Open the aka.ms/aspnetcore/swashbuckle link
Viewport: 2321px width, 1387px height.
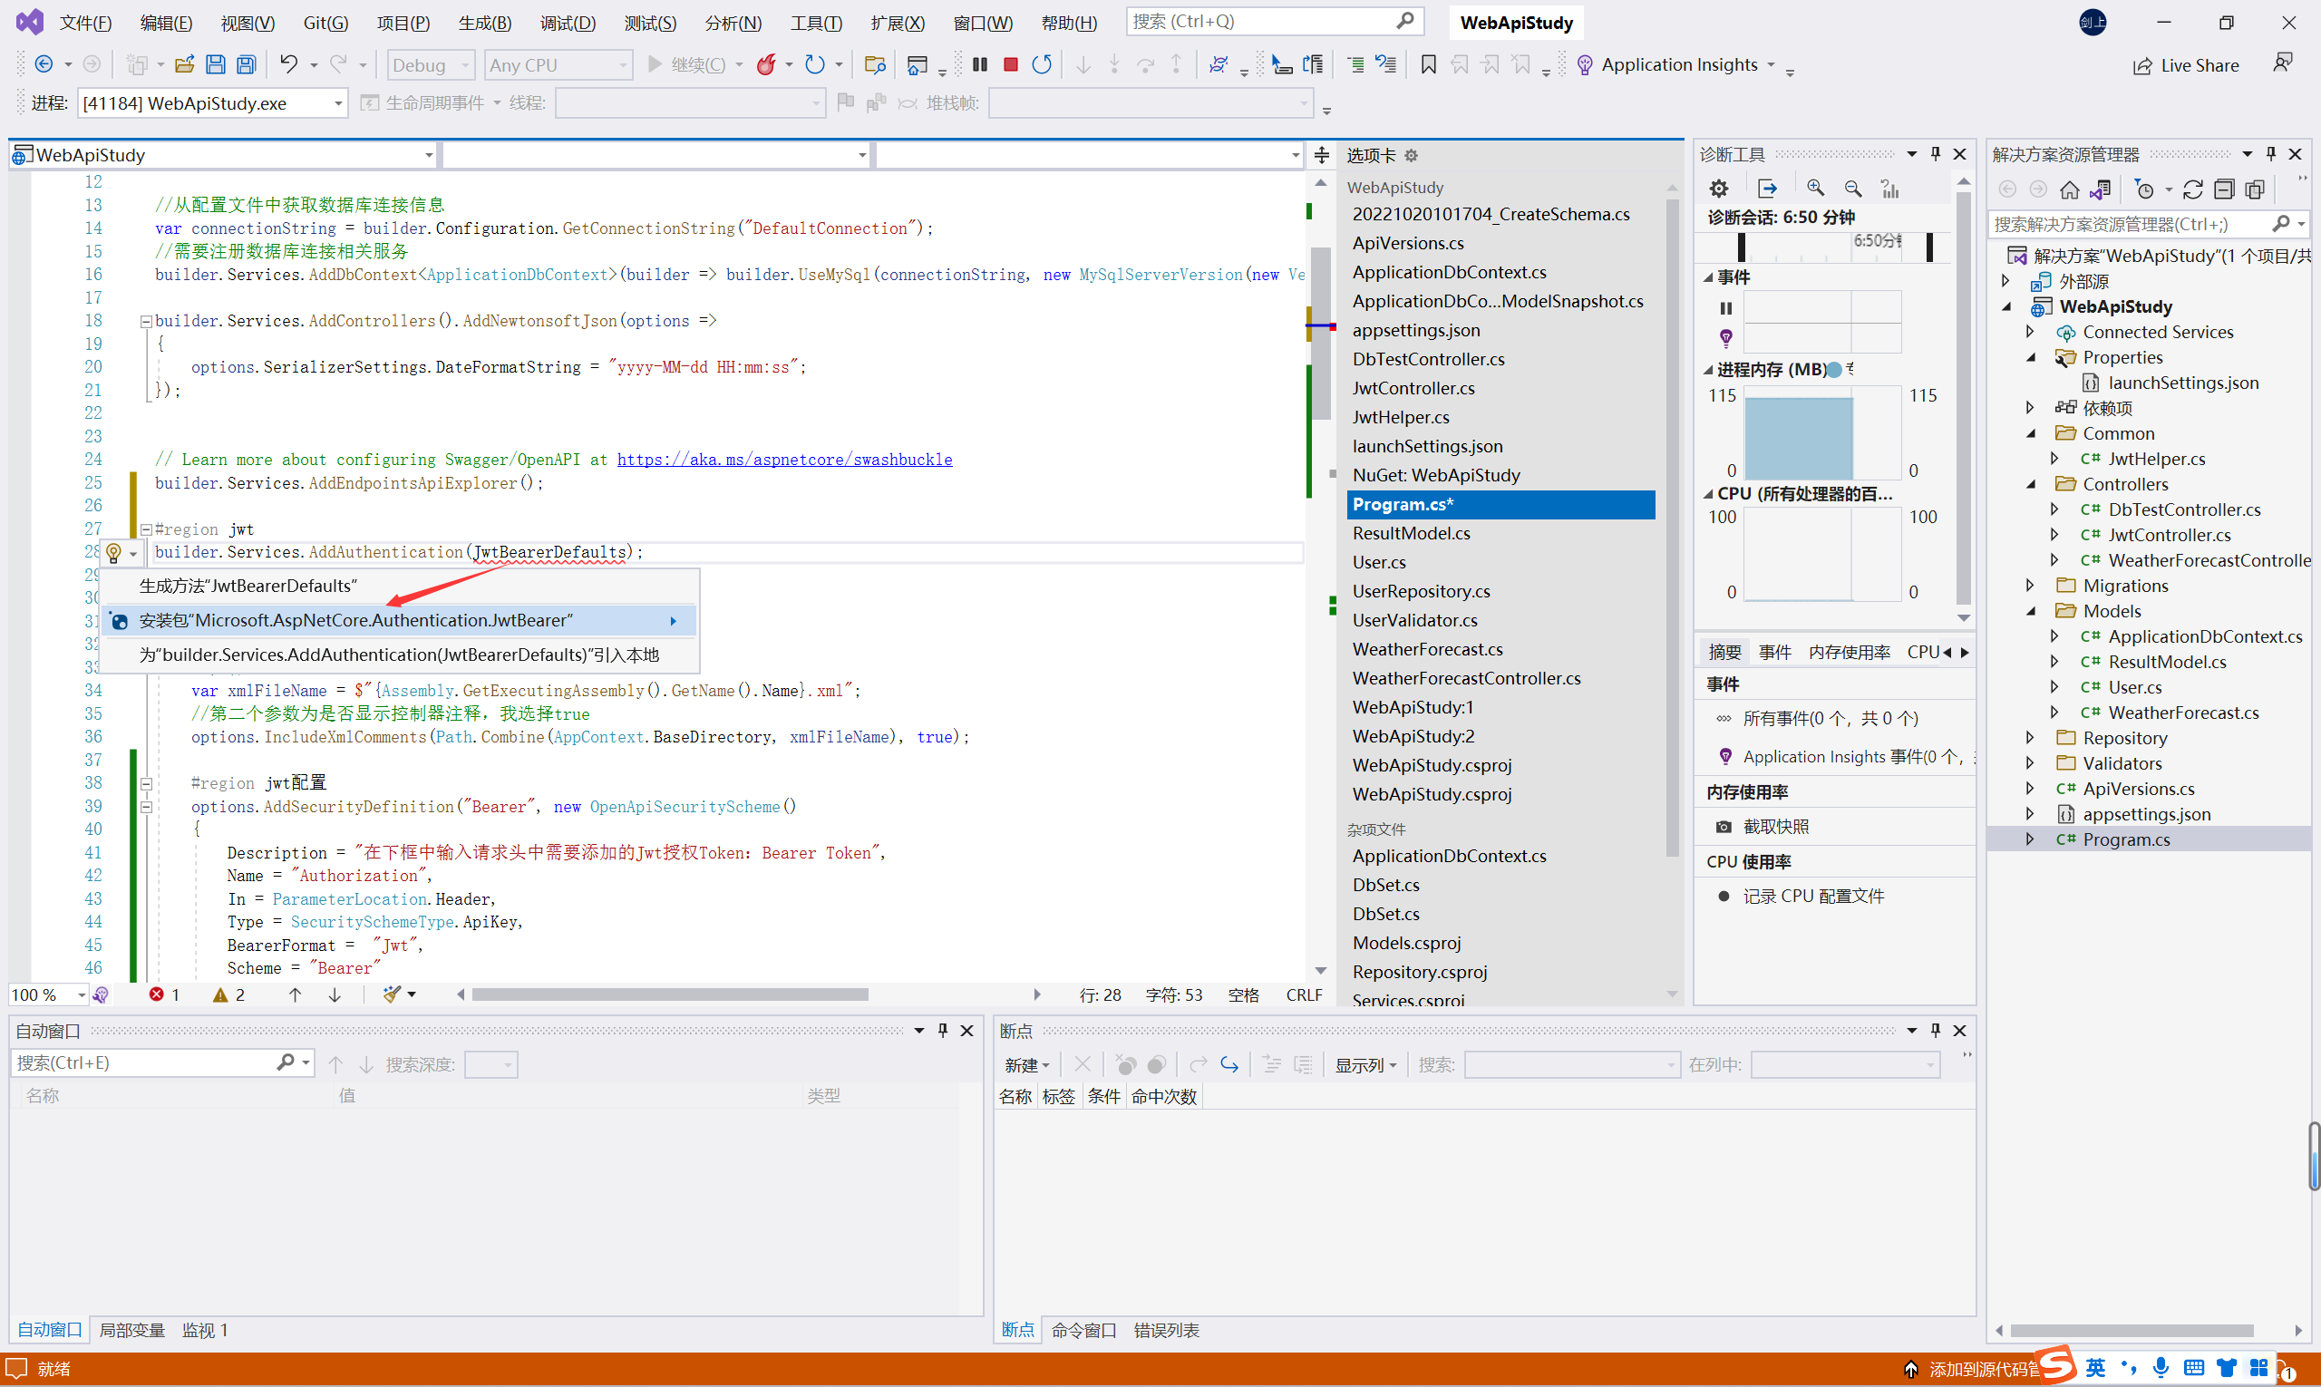(x=783, y=459)
